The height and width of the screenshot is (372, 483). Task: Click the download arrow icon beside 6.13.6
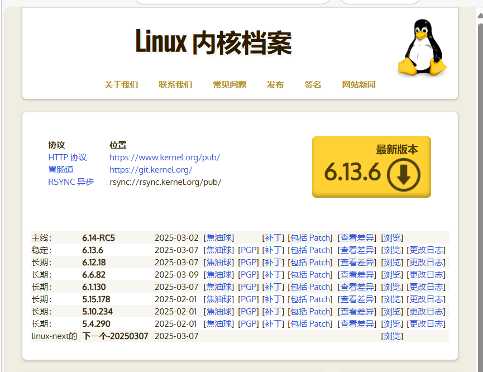404,174
